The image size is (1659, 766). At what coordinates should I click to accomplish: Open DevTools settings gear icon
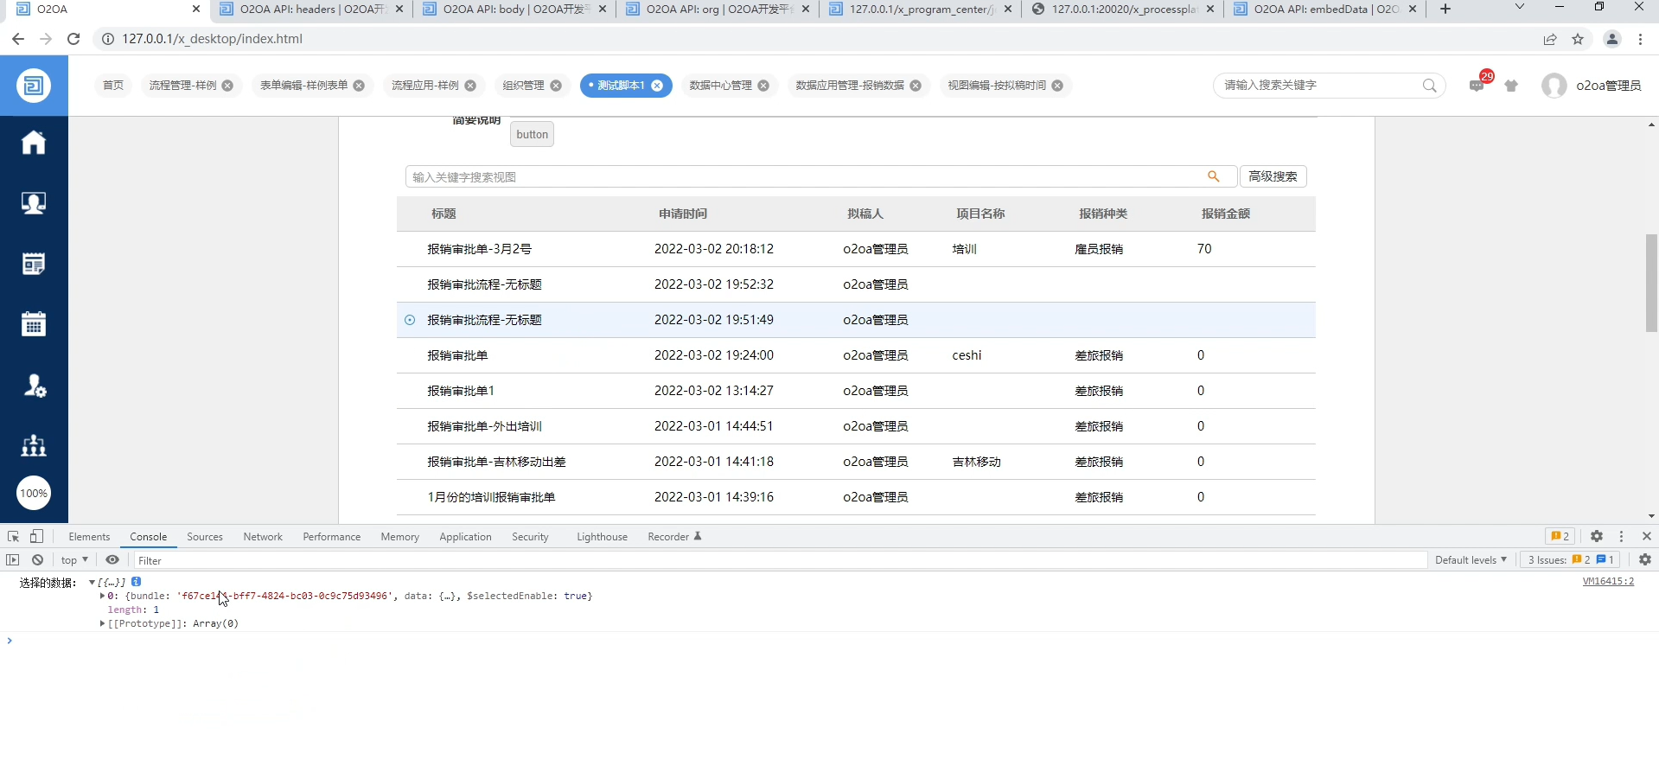click(x=1597, y=537)
